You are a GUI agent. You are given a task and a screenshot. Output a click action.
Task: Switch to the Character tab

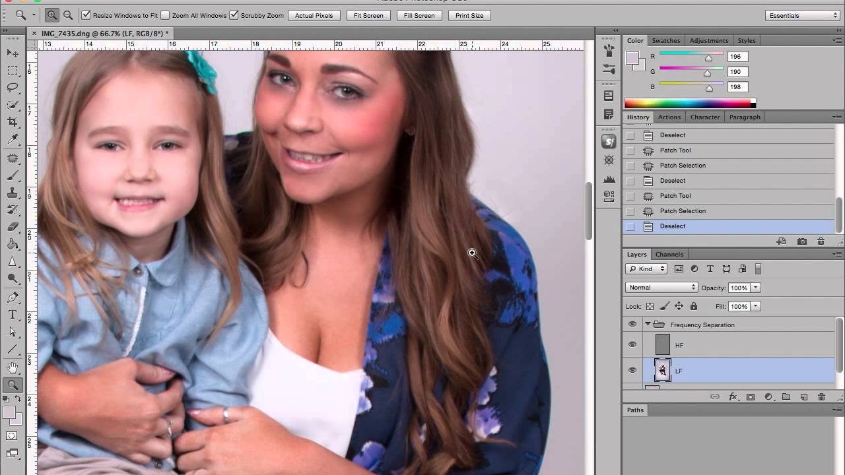point(705,117)
